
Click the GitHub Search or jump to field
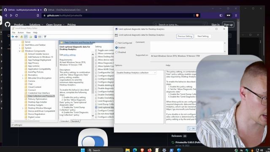coord(180,24)
